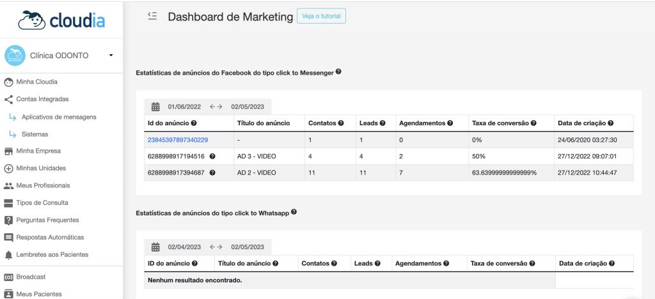Click help icon next to Messenger Data de criação
Screen dimensions: 655x299
(x=611, y=123)
